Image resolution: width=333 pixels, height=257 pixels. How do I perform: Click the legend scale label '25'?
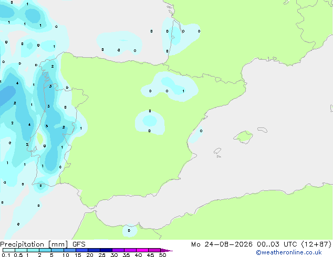pos(102,255)
